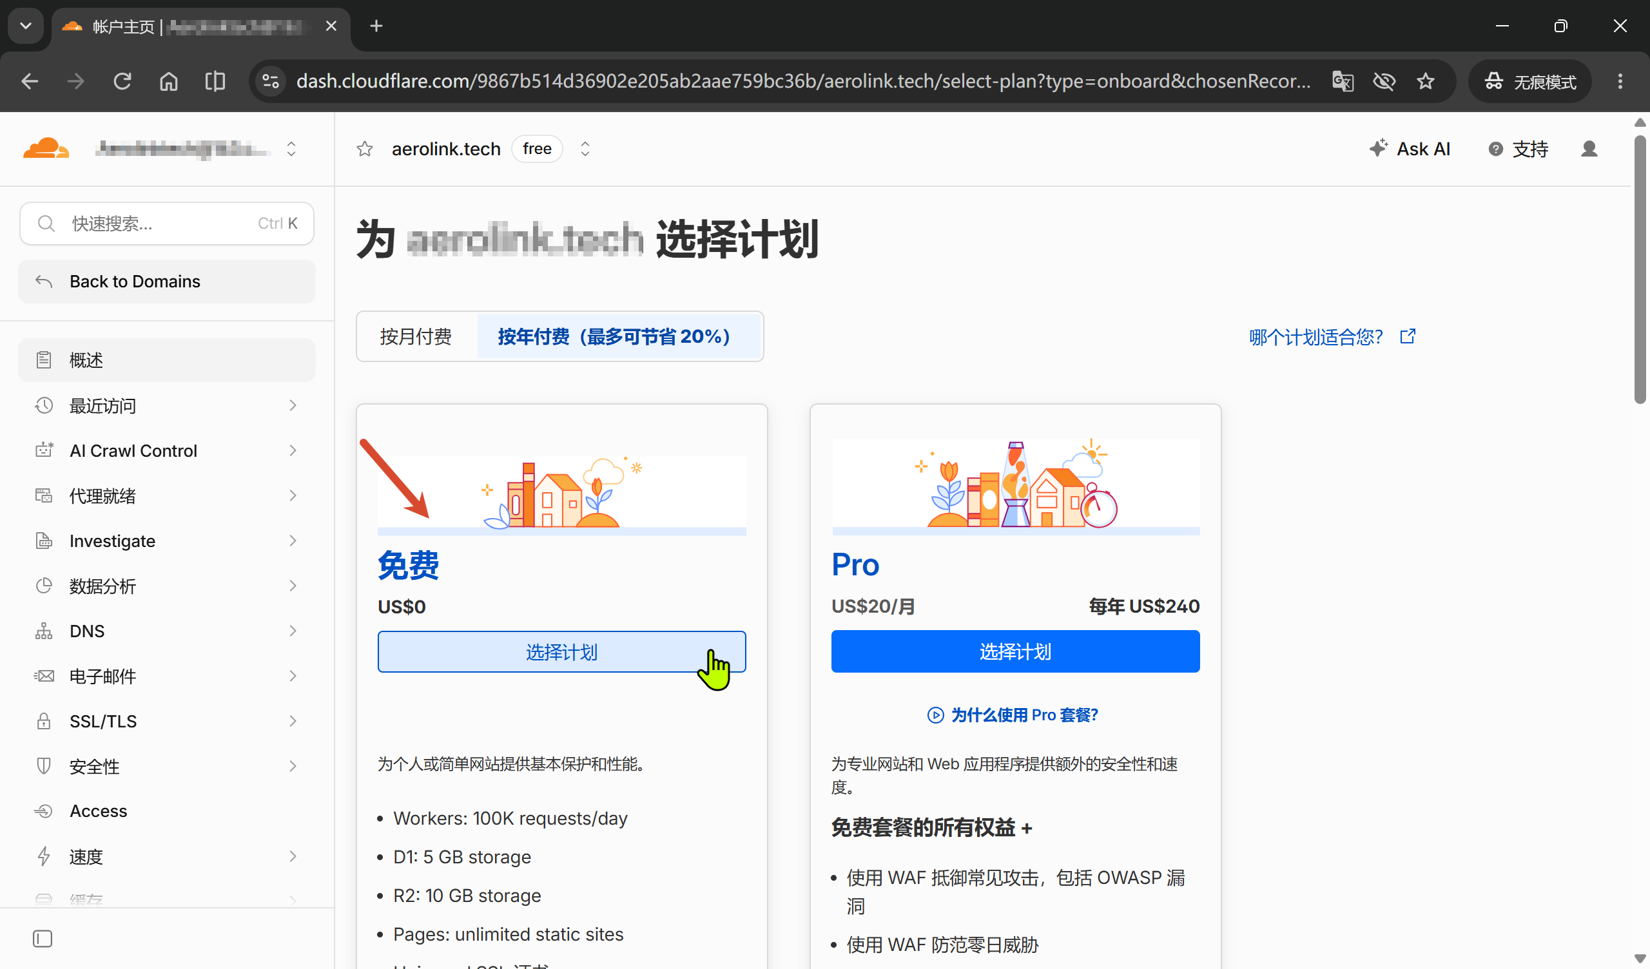Switch to 按年付费 annual billing

pyautogui.click(x=618, y=336)
